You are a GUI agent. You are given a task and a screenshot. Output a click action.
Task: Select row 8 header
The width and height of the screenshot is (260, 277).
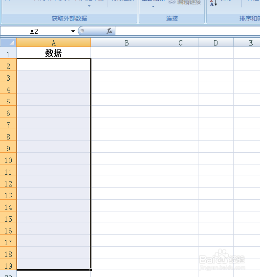[x=8, y=135]
